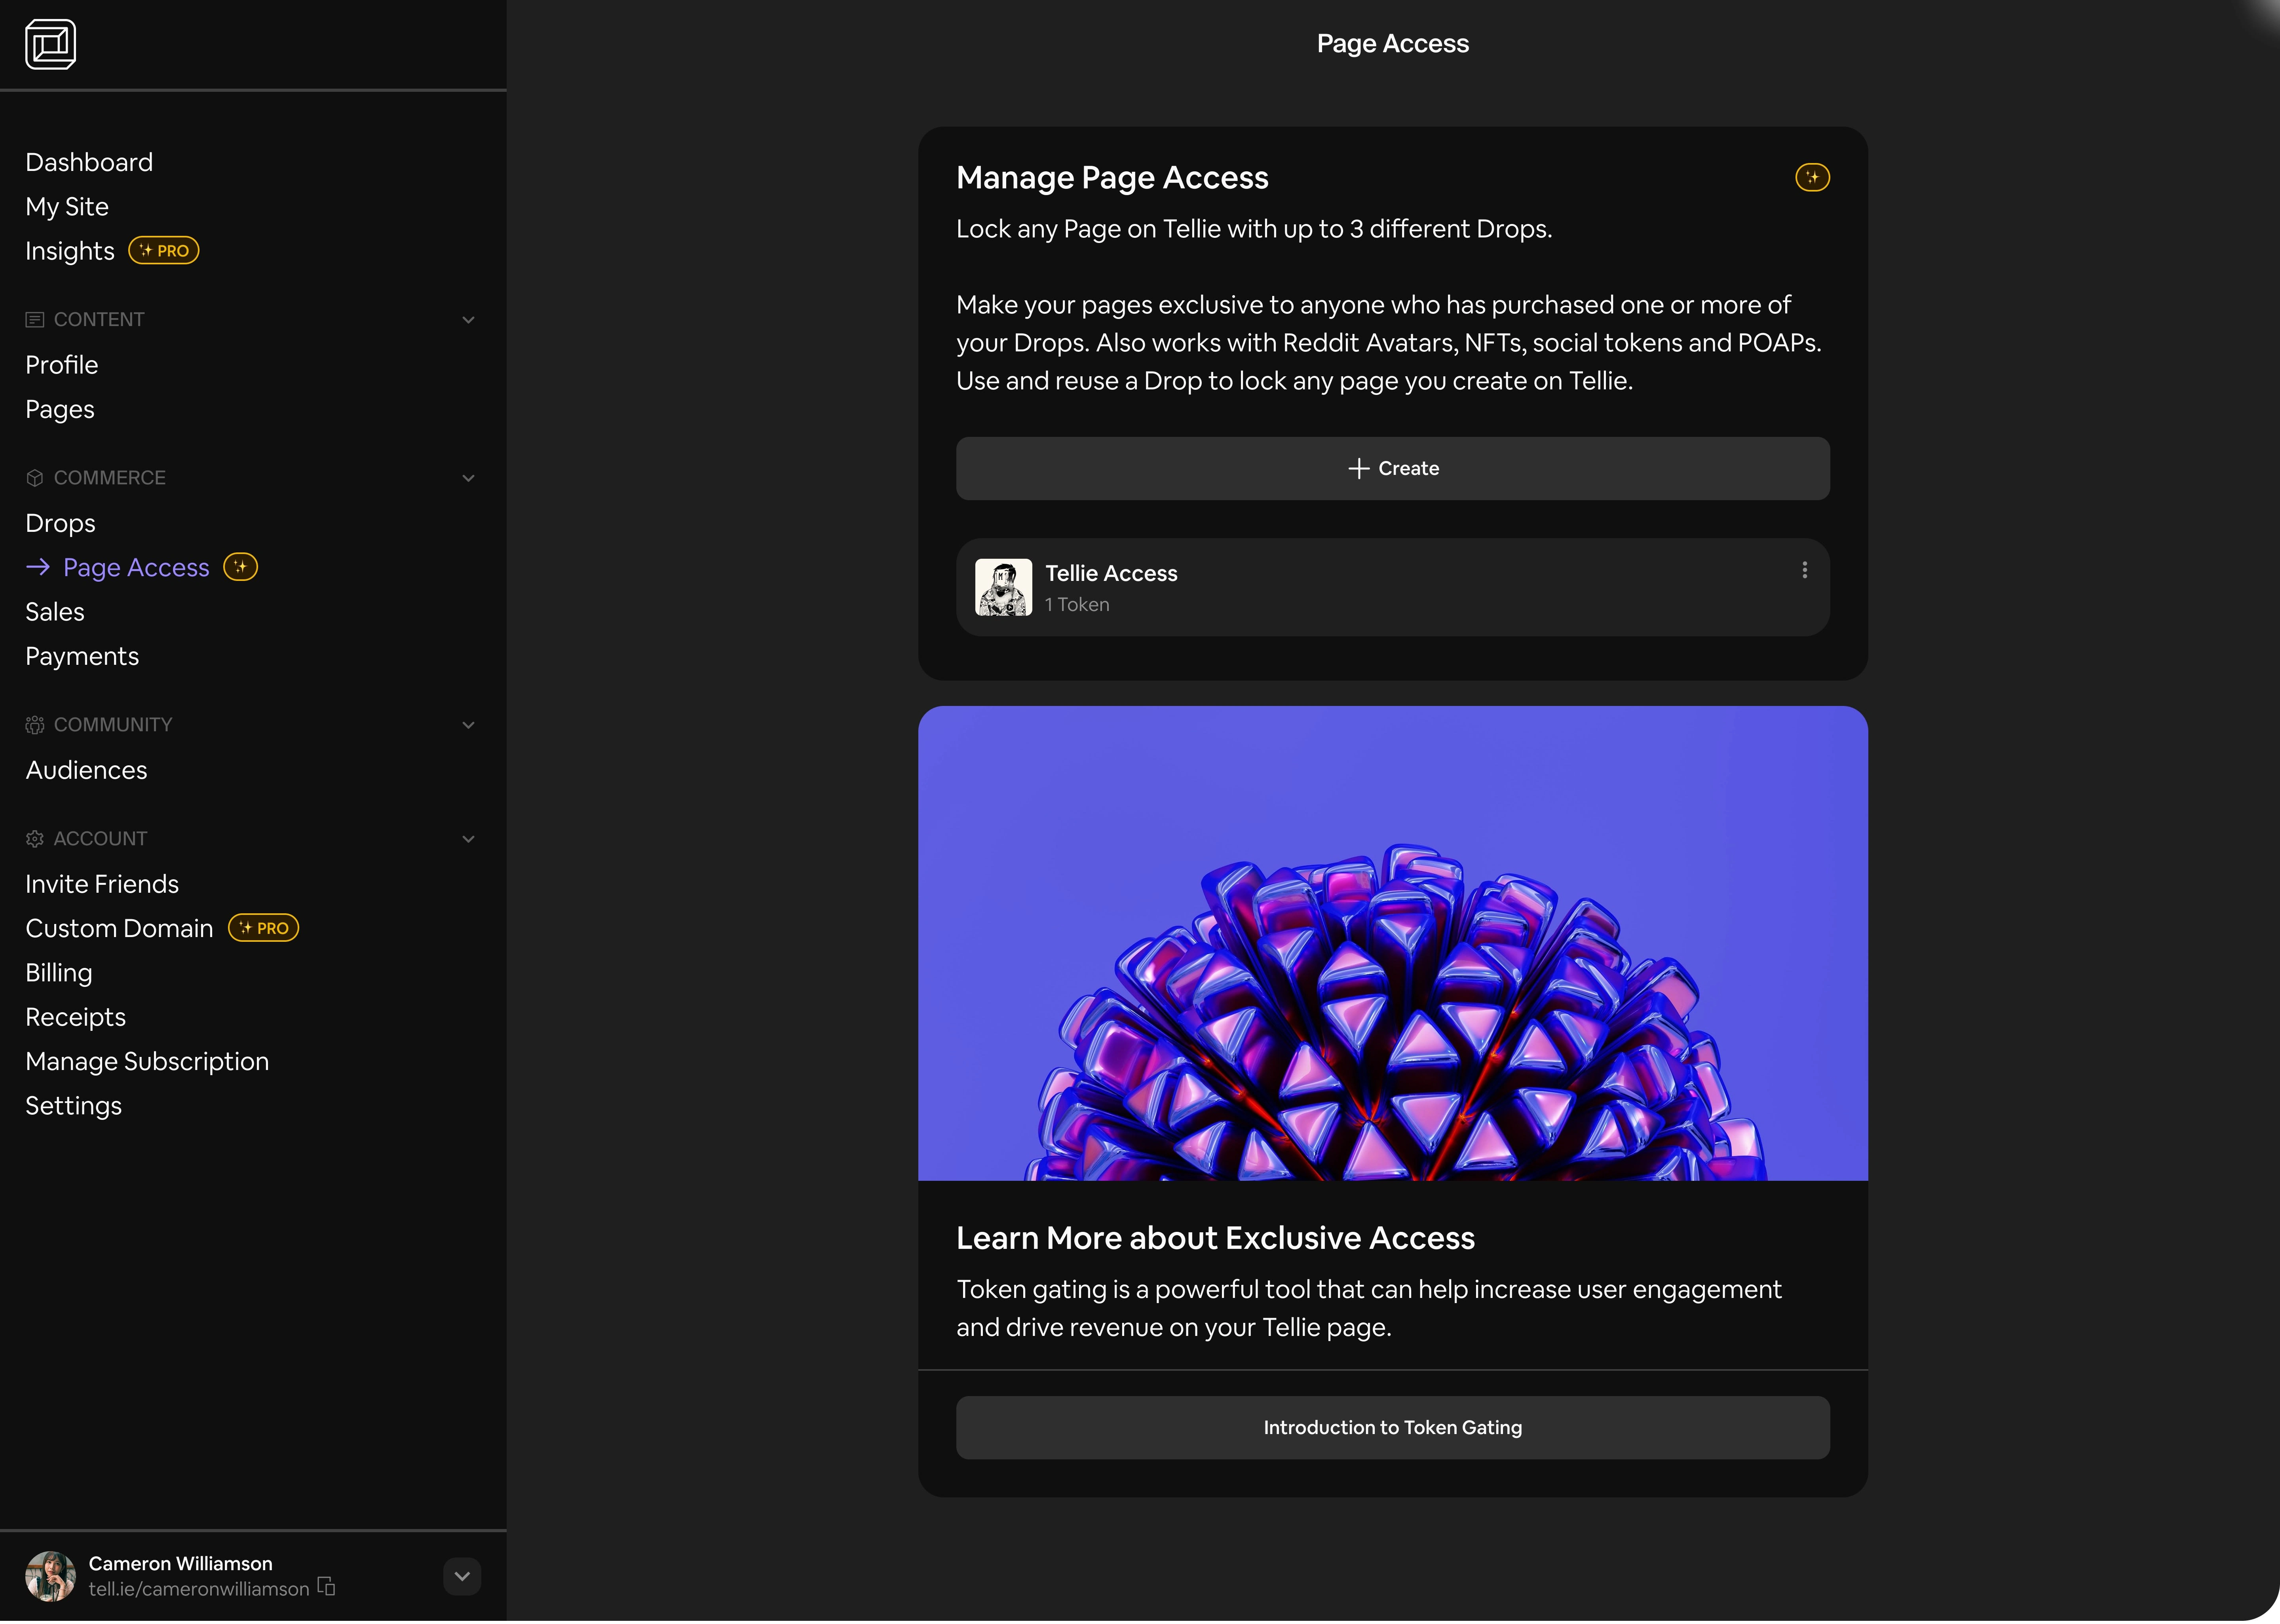Collapse the ACCOUNT section
The height and width of the screenshot is (1624, 2280).
point(468,839)
